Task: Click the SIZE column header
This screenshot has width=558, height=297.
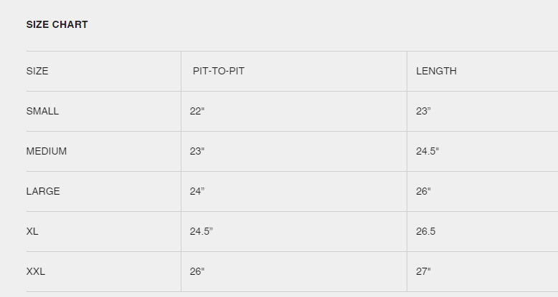Action: (x=37, y=71)
